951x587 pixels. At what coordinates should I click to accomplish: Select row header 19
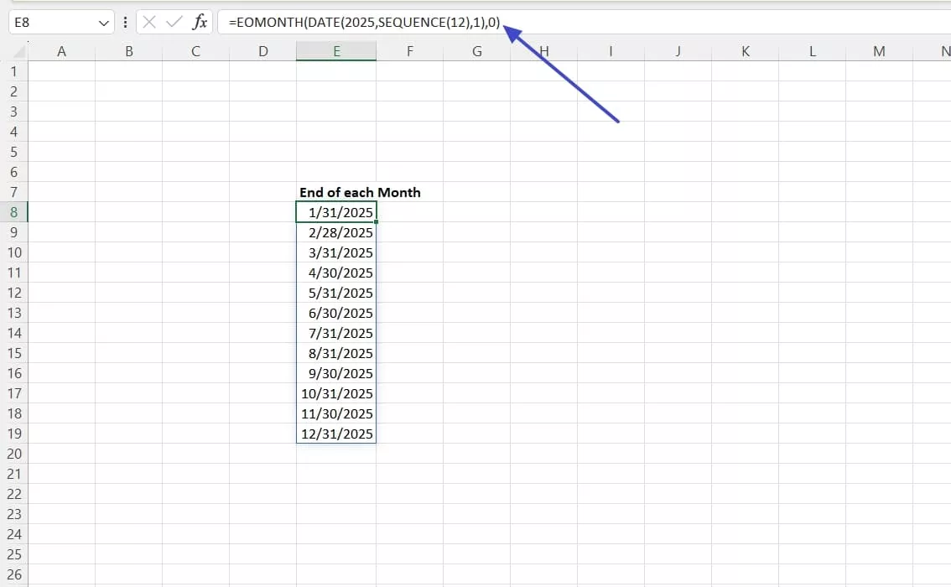[13, 434]
